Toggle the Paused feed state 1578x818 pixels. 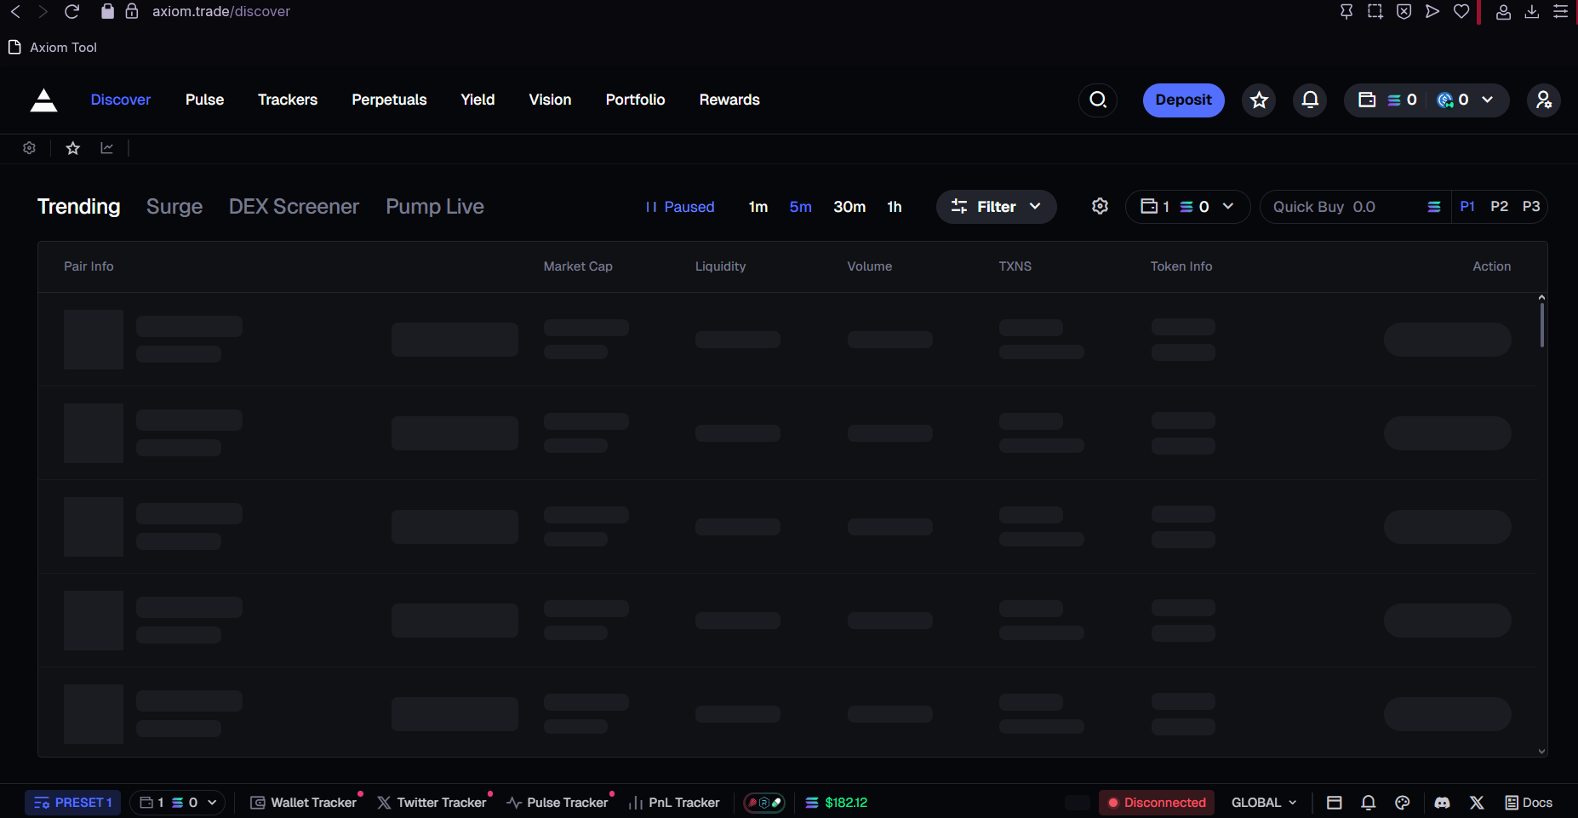[679, 207]
